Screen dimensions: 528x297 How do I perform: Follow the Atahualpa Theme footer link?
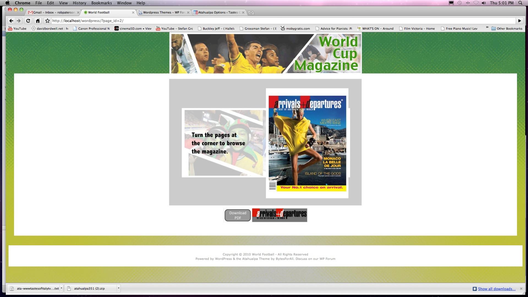pyautogui.click(x=256, y=259)
